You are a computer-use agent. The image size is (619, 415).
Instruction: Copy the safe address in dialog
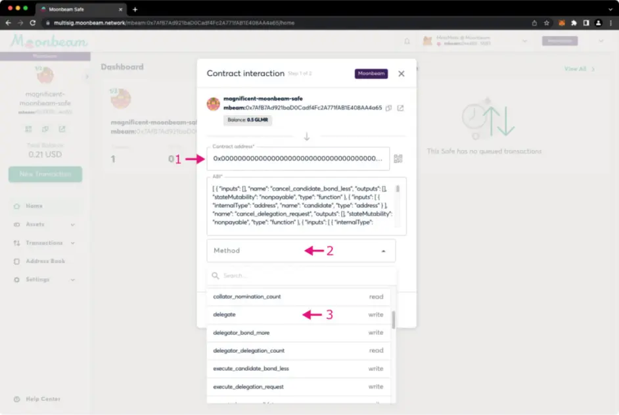click(389, 108)
